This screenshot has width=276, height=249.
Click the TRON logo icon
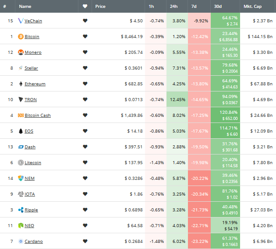[21, 99]
